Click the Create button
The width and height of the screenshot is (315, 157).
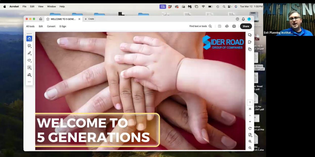[89, 19]
